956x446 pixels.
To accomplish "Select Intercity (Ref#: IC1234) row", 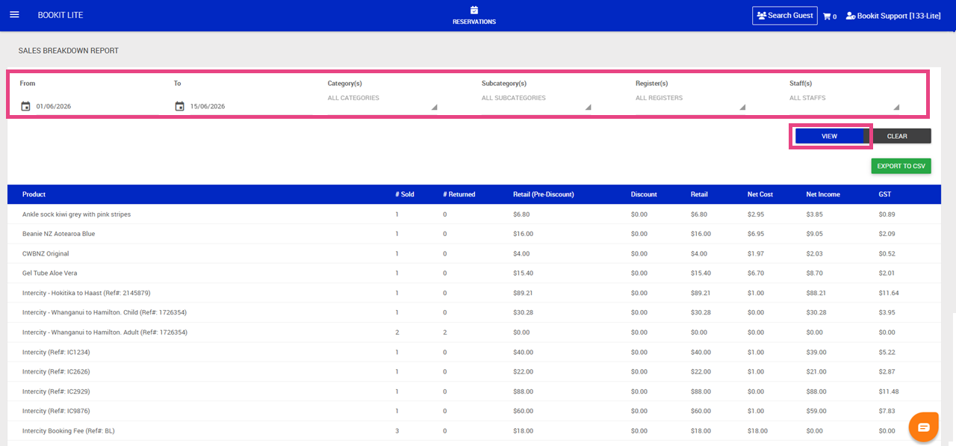I will pyautogui.click(x=474, y=352).
